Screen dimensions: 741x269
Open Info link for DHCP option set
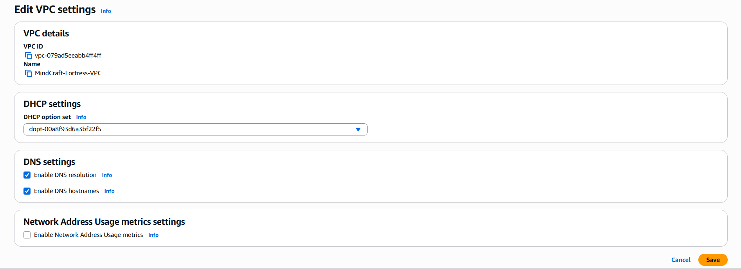pos(81,117)
